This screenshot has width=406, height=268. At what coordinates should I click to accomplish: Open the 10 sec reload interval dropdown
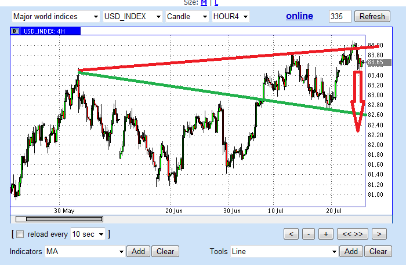pos(88,234)
